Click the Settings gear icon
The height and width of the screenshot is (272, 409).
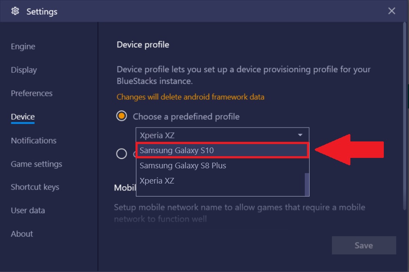15,11
